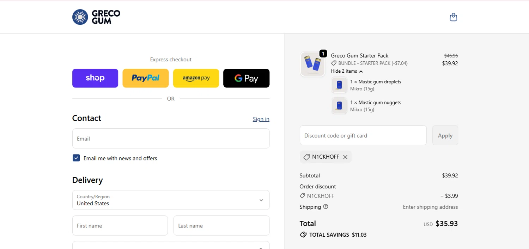Image resolution: width=529 pixels, height=249 pixels.
Task: Click the BUNDLE - STARTER PACK discount text
Action: 373,63
